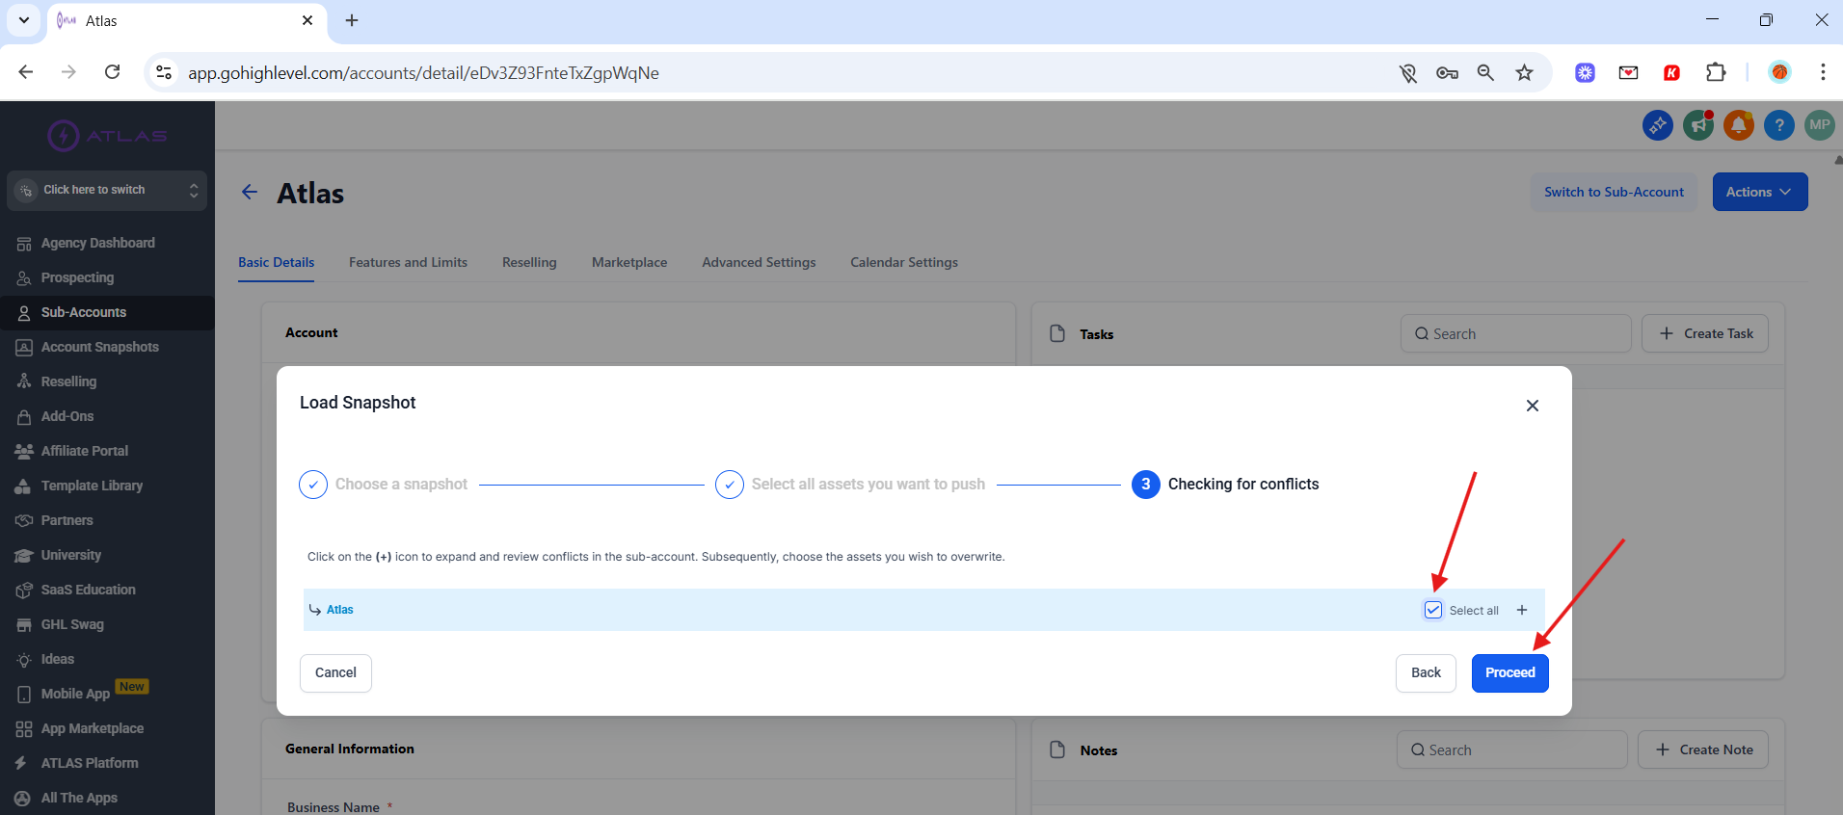
Task: Open the Click here to switch selector
Action: point(107,190)
